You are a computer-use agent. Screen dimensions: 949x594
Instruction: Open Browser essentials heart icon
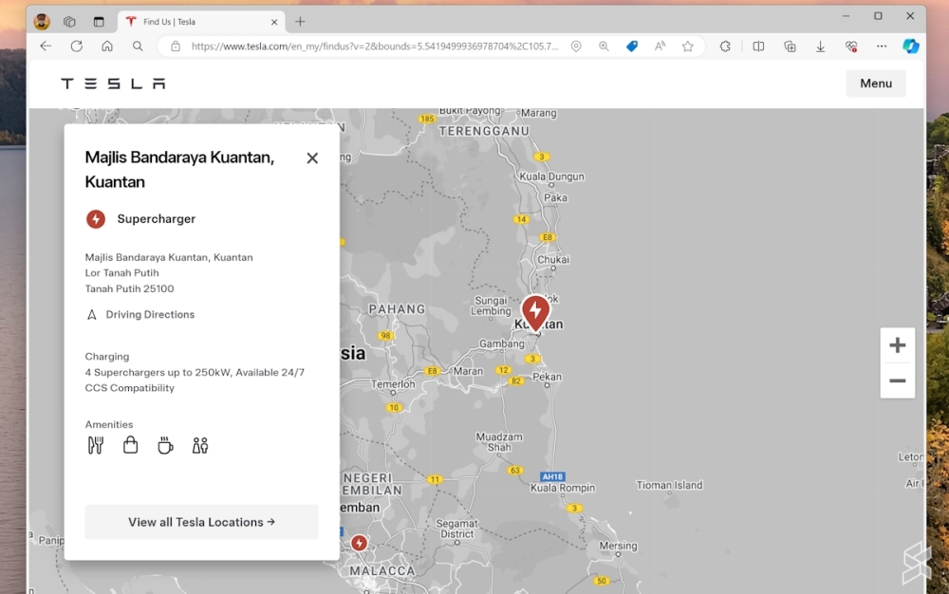(x=851, y=46)
